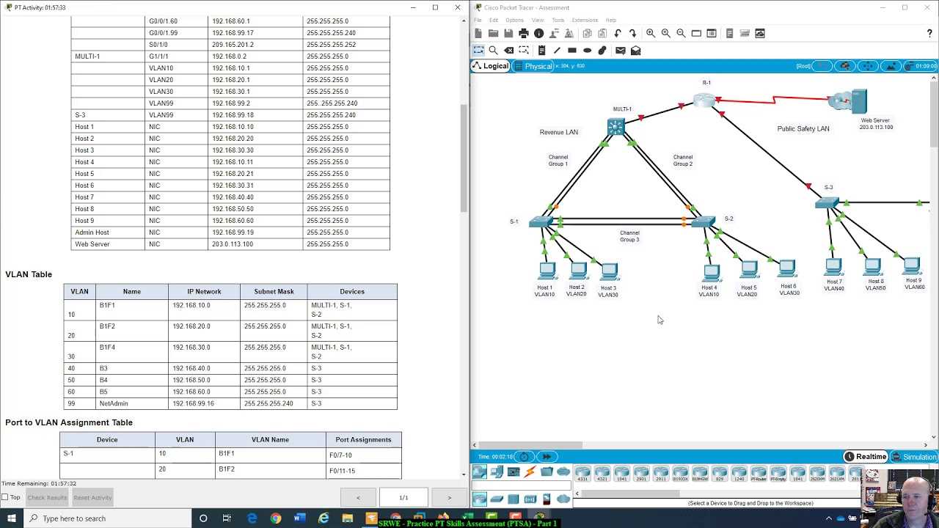
Task: Open a file with the folder icon
Action: point(493,33)
